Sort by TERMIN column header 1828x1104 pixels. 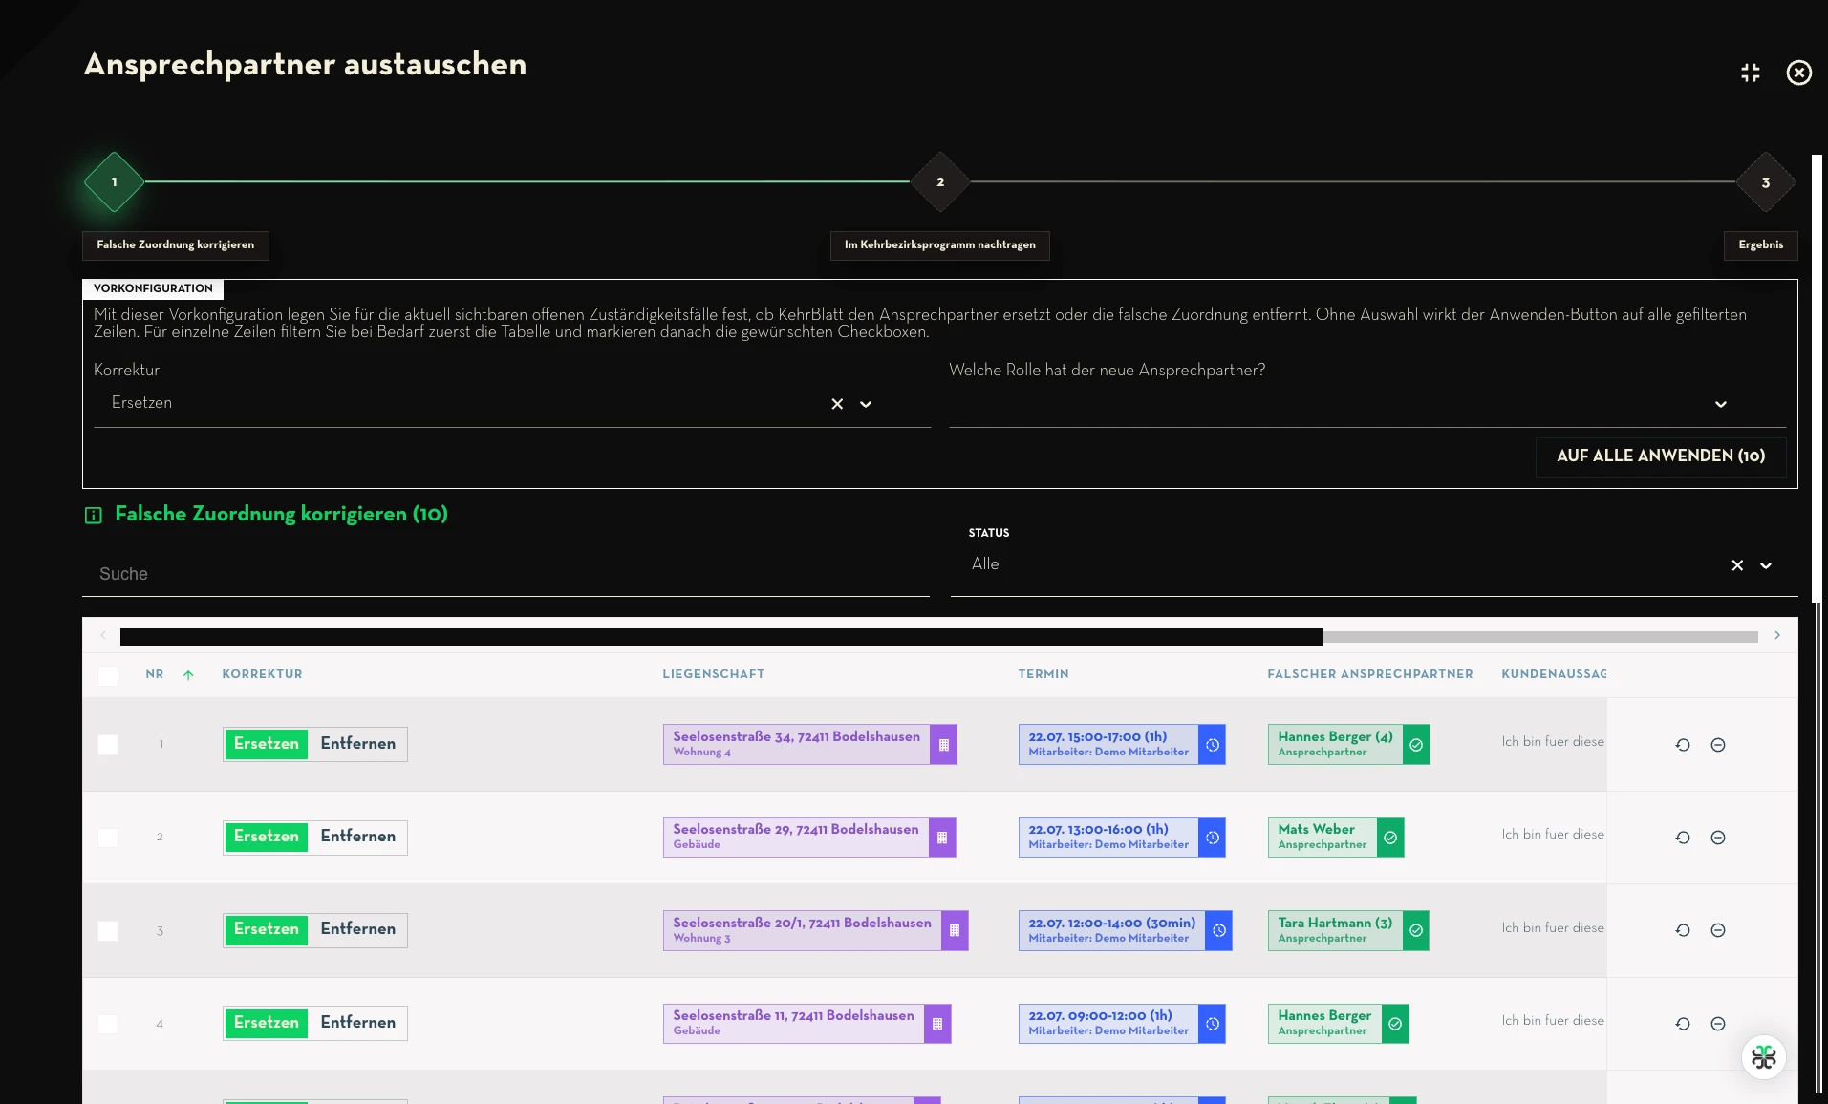point(1043,674)
